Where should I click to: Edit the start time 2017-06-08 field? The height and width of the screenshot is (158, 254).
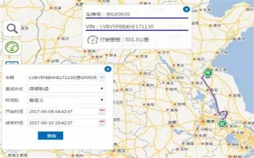pos(63,111)
